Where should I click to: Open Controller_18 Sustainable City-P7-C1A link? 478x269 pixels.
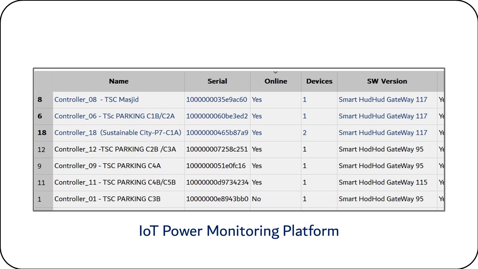click(x=118, y=133)
